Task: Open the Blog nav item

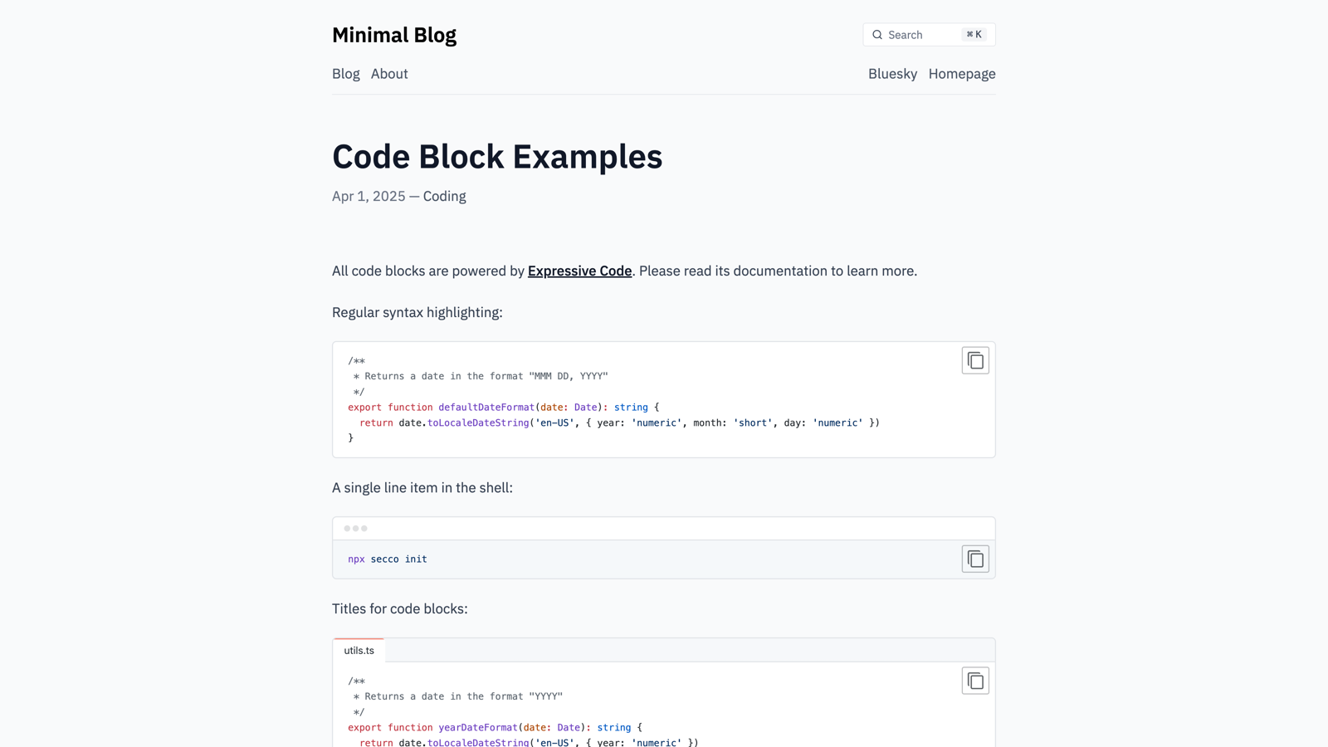Action: point(346,74)
